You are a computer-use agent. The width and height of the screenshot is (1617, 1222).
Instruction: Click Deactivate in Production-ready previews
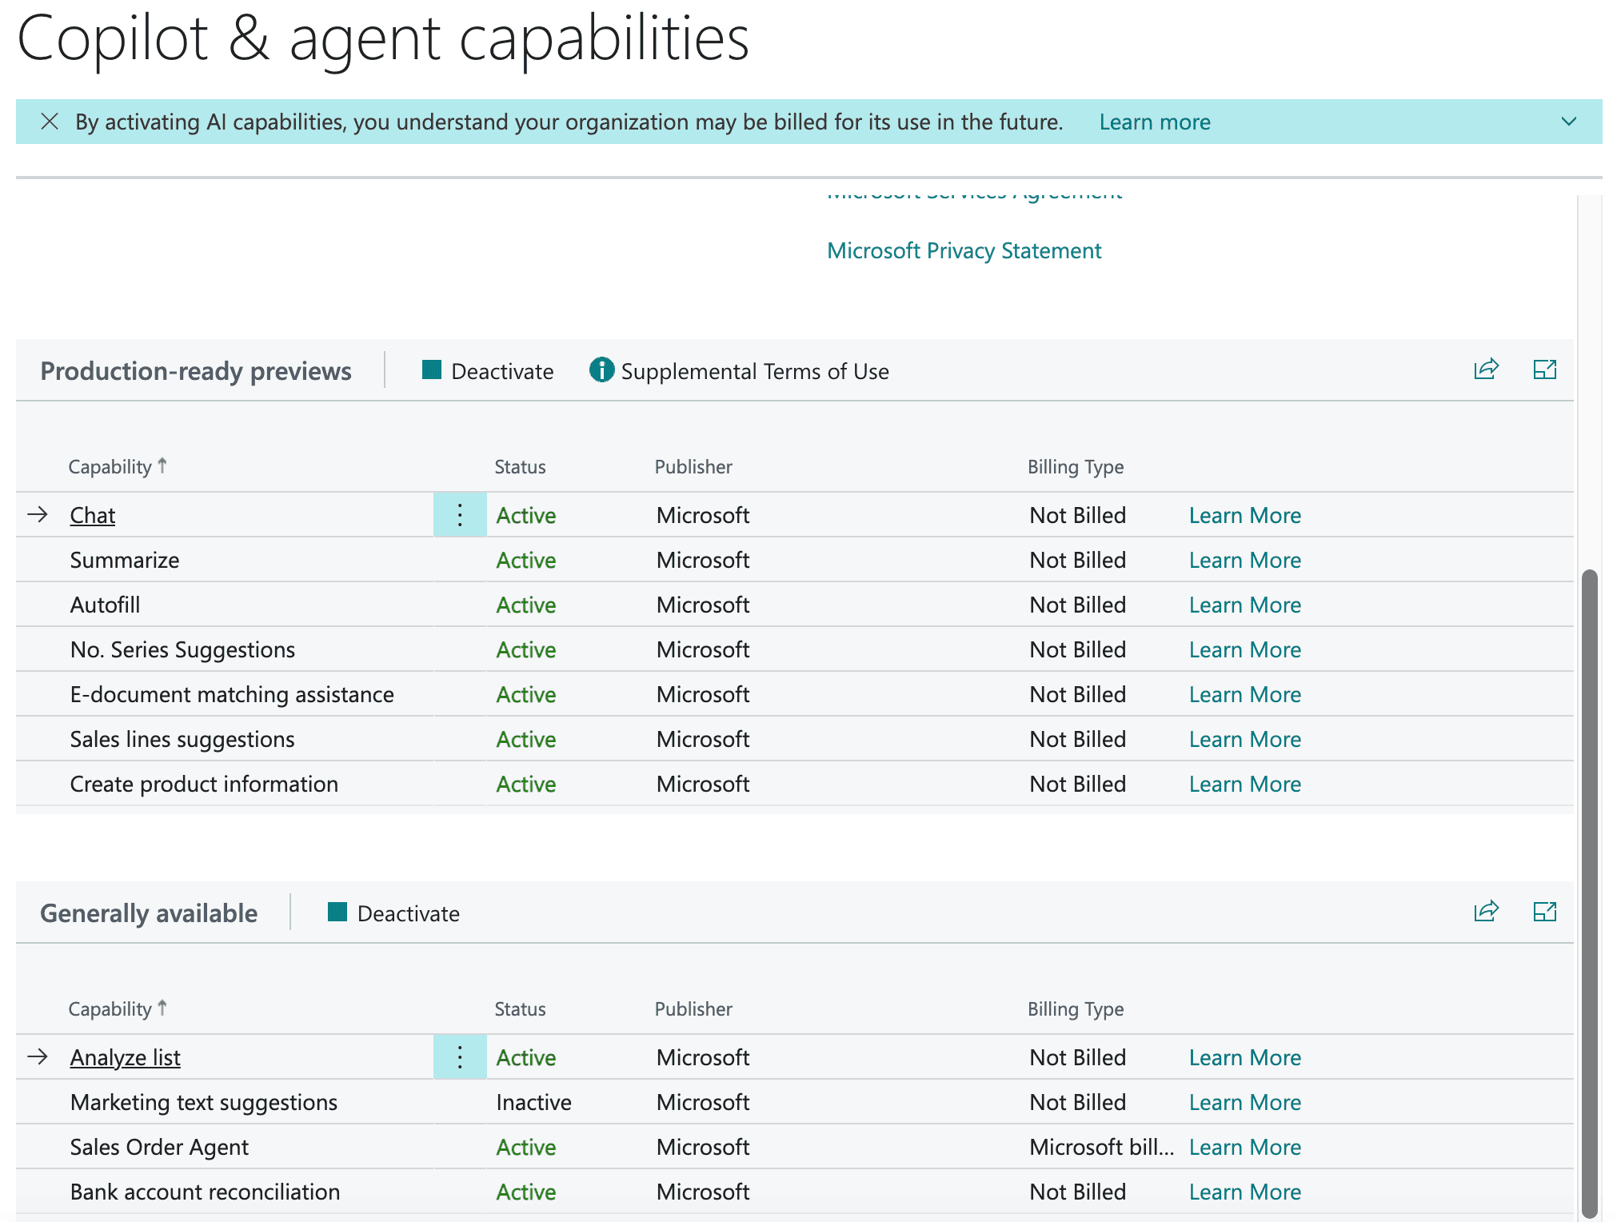pos(488,371)
